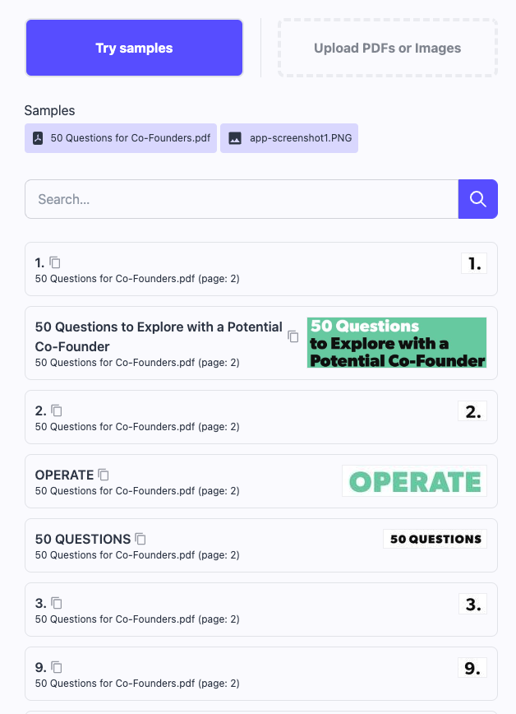Click the "9." number thumbnail
The width and height of the screenshot is (516, 714).
click(472, 668)
